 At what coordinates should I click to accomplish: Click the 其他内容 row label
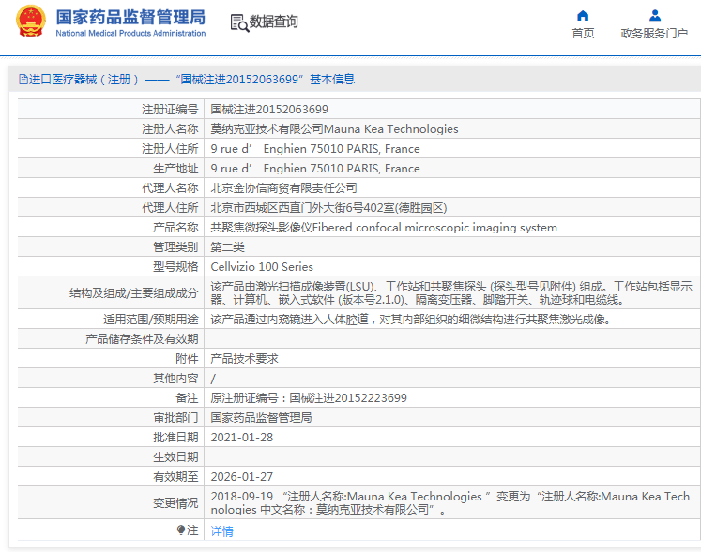[x=175, y=379]
